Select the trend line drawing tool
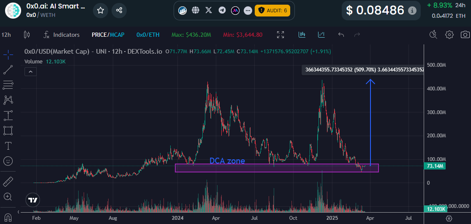This screenshot has width=471, height=224. coord(8,70)
